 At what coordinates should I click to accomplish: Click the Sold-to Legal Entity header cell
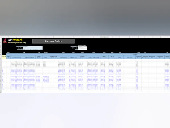(93, 57)
